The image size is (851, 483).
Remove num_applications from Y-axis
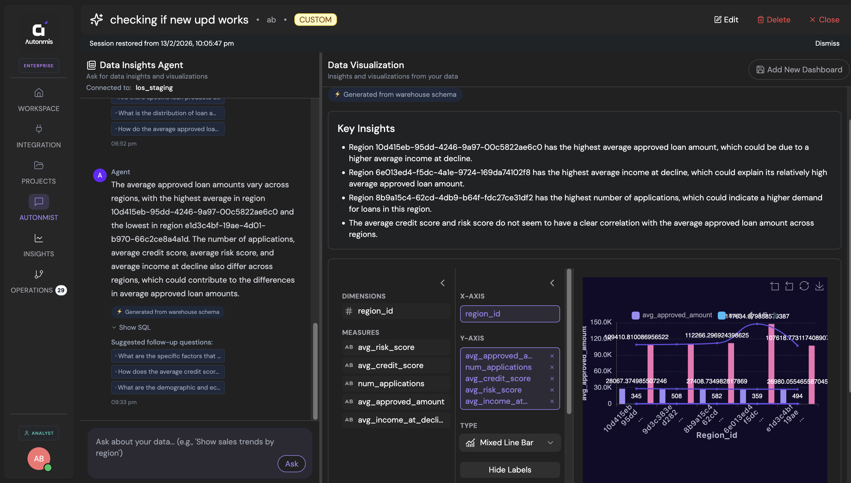(x=552, y=367)
